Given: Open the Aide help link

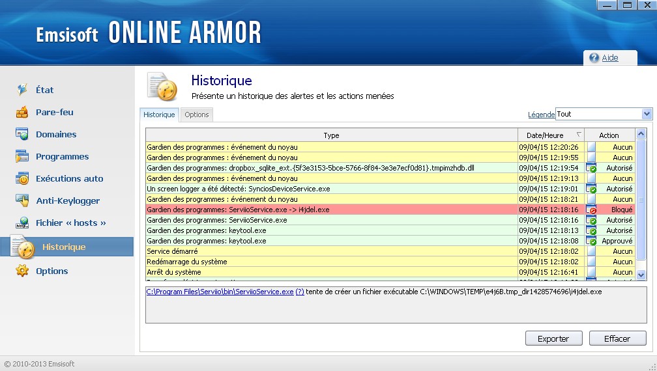Looking at the screenshot, I should 610,58.
